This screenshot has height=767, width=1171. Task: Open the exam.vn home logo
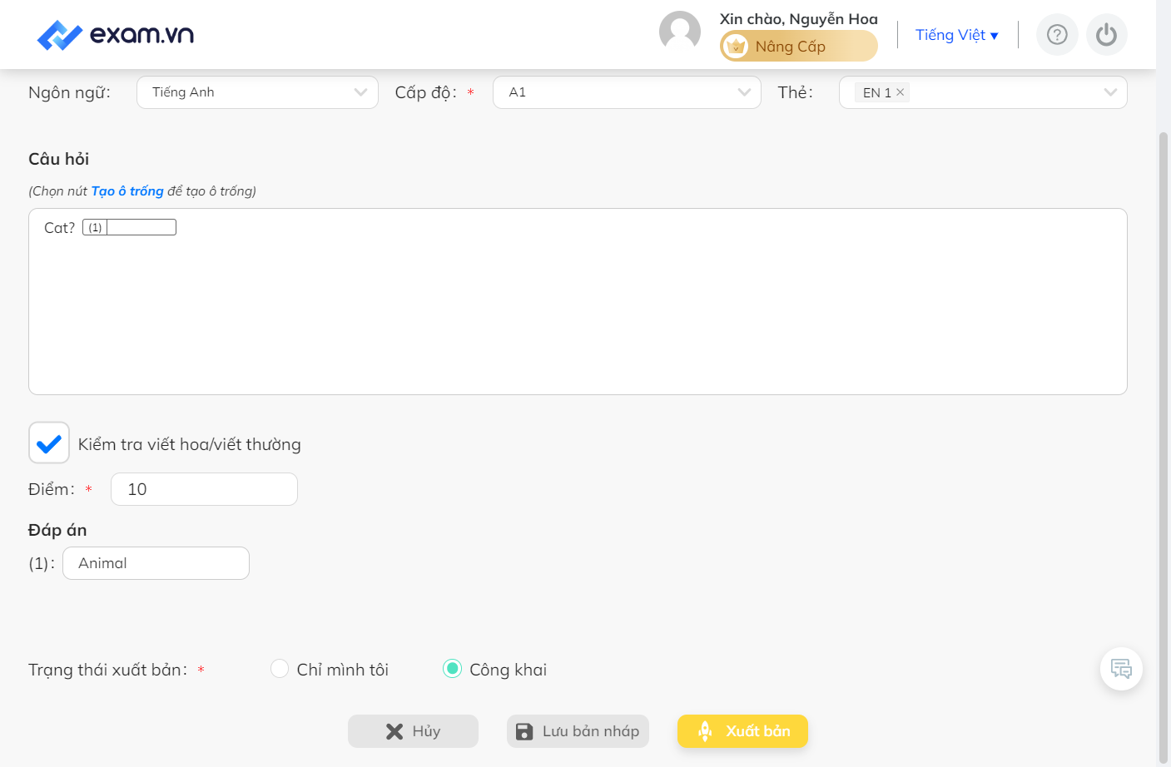coord(116,35)
